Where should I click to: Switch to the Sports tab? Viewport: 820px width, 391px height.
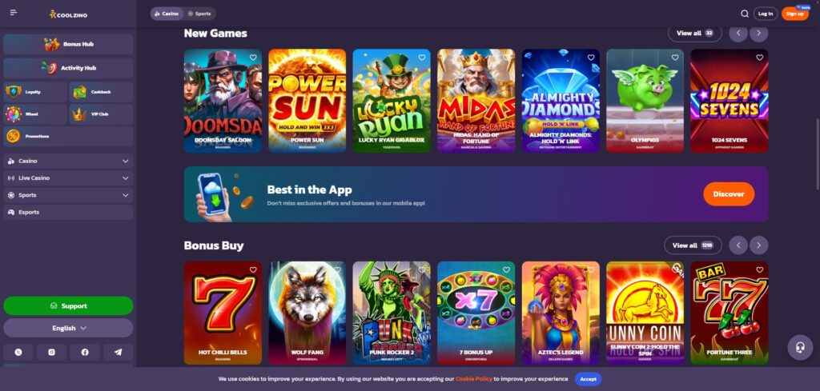point(199,14)
